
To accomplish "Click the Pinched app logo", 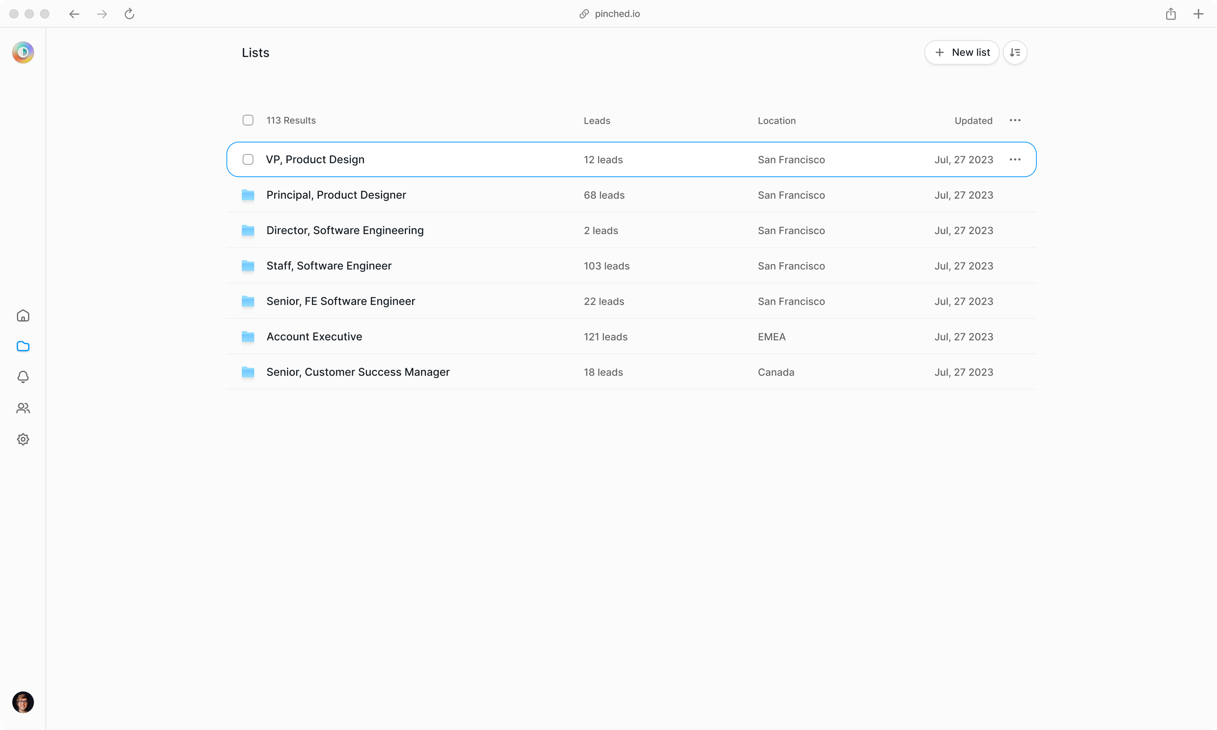I will (x=23, y=53).
